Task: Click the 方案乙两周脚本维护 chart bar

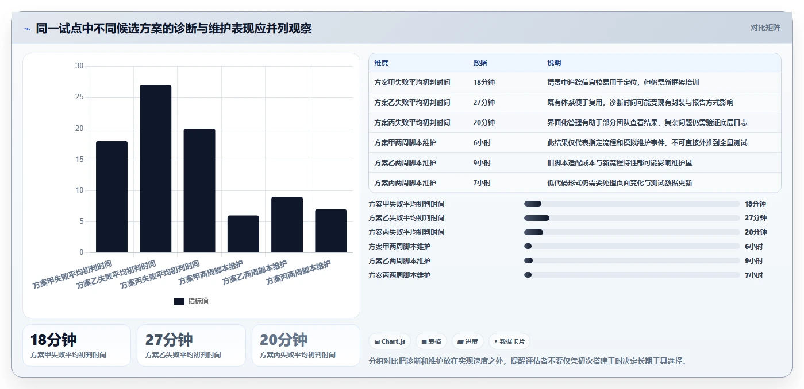Action: (287, 225)
